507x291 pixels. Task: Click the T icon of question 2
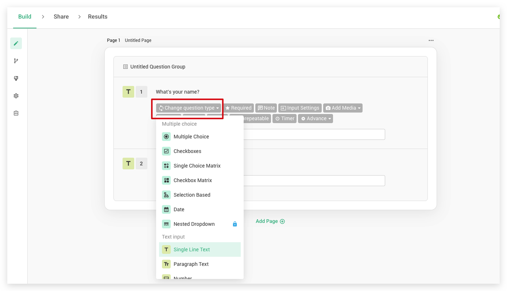tap(128, 164)
